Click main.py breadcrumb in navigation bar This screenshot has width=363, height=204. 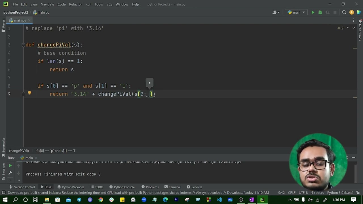[x=41, y=12]
